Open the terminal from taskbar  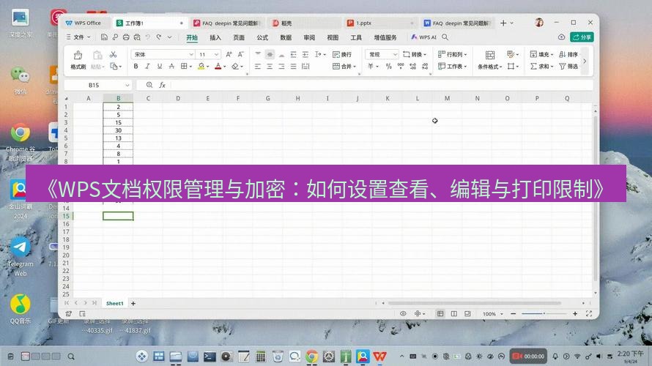click(210, 356)
